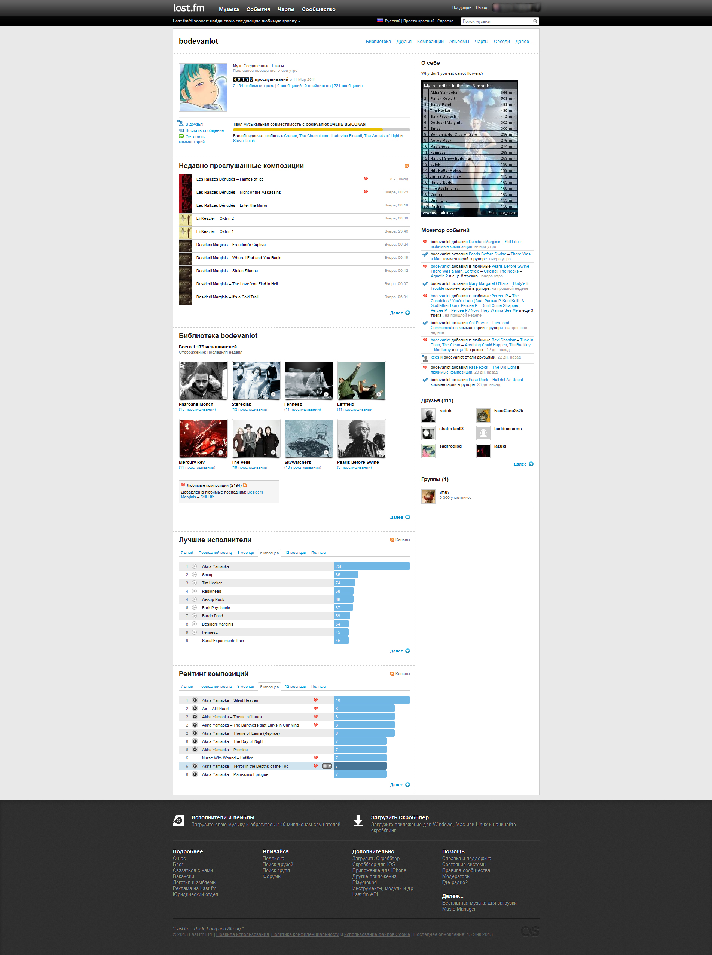The width and height of the screenshot is (712, 955).
Task: Click Silent Heaven 10 plays bar
Action: 372,700
